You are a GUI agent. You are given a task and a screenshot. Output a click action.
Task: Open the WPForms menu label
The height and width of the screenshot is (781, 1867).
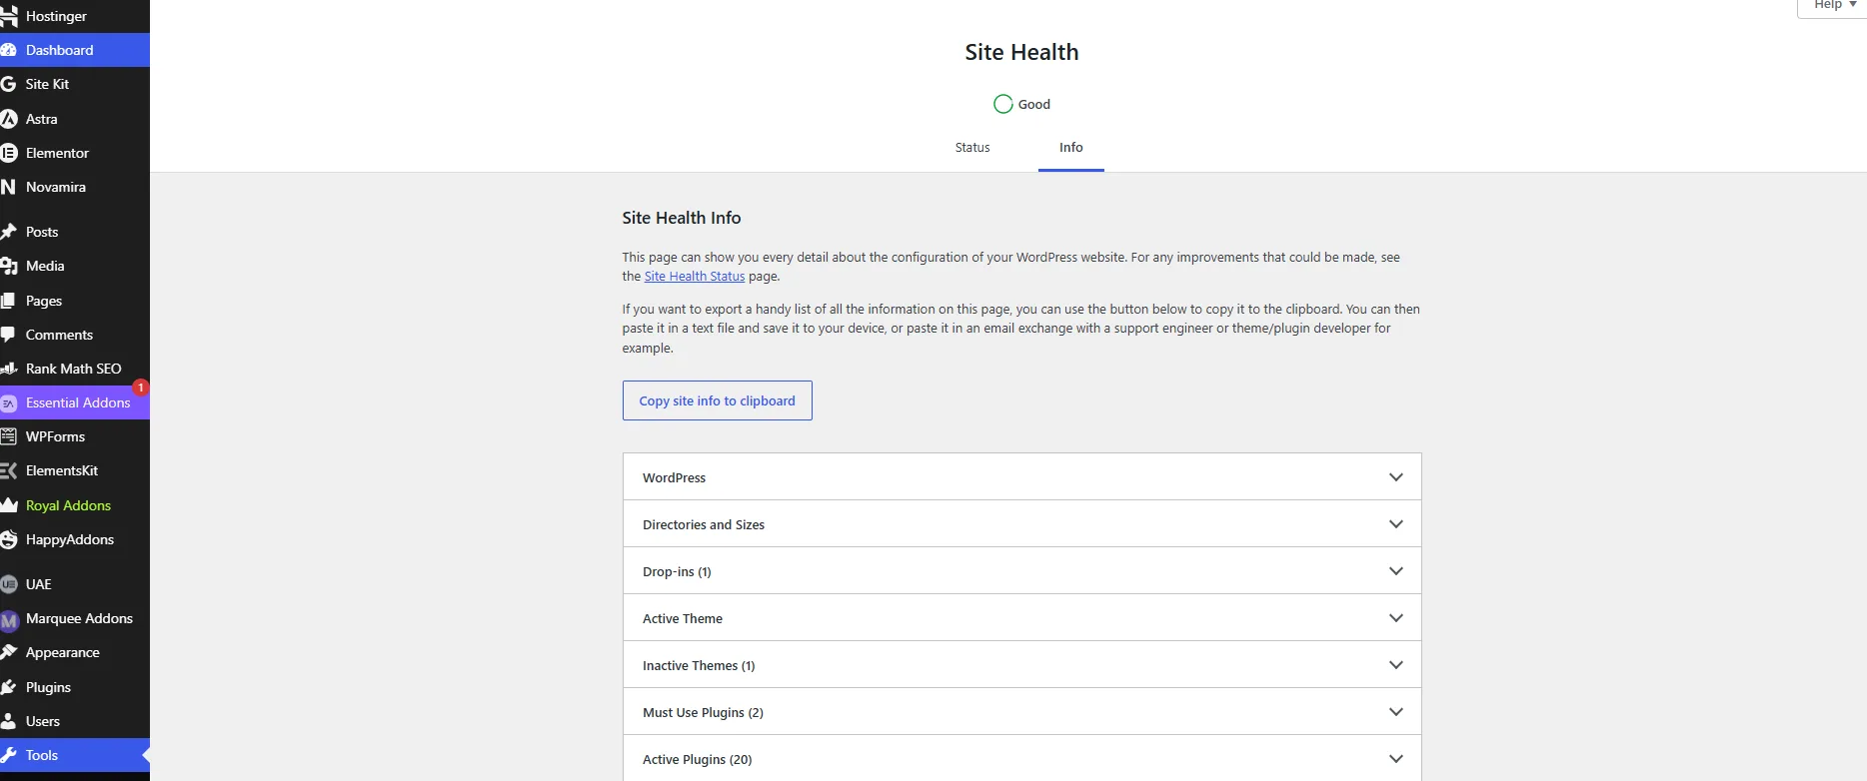(x=56, y=436)
